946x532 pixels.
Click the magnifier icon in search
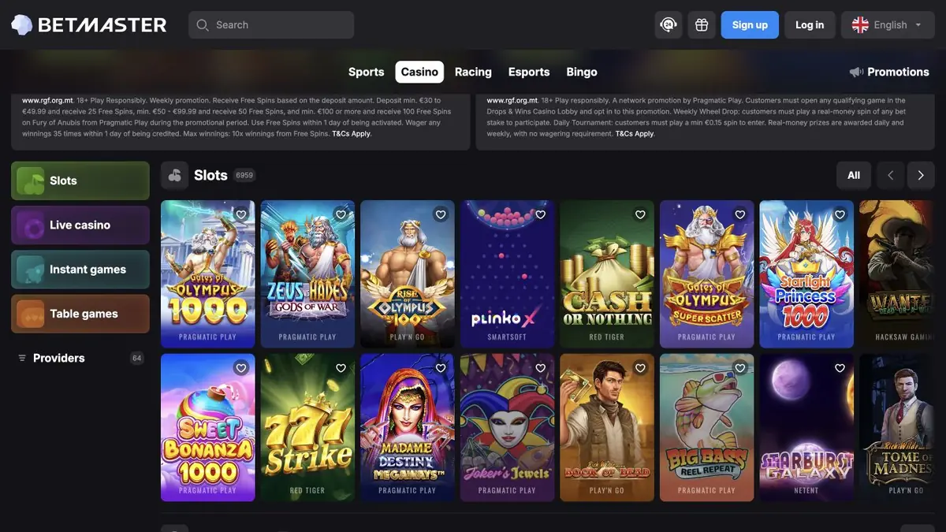pos(203,25)
